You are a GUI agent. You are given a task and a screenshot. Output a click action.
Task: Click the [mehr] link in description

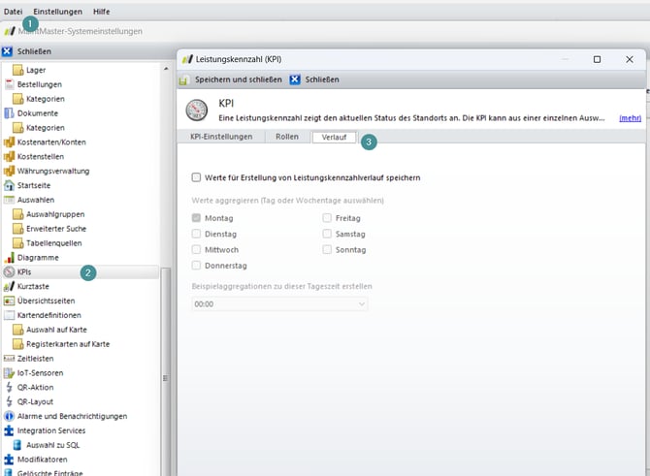tap(630, 118)
